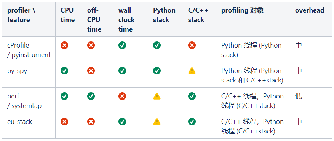
Task: Click eu-stack off-CPU time red cross
Action: (x=91, y=122)
